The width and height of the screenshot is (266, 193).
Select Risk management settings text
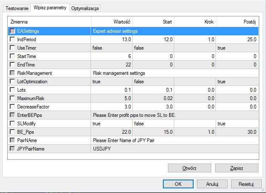tap(119, 73)
